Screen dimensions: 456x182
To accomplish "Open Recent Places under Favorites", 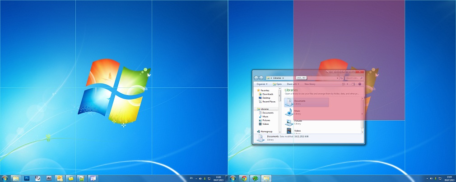I will 267,102.
